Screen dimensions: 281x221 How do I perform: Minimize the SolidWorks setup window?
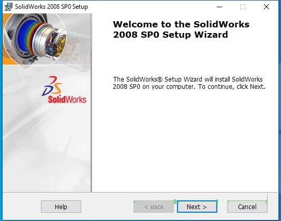[219, 7]
